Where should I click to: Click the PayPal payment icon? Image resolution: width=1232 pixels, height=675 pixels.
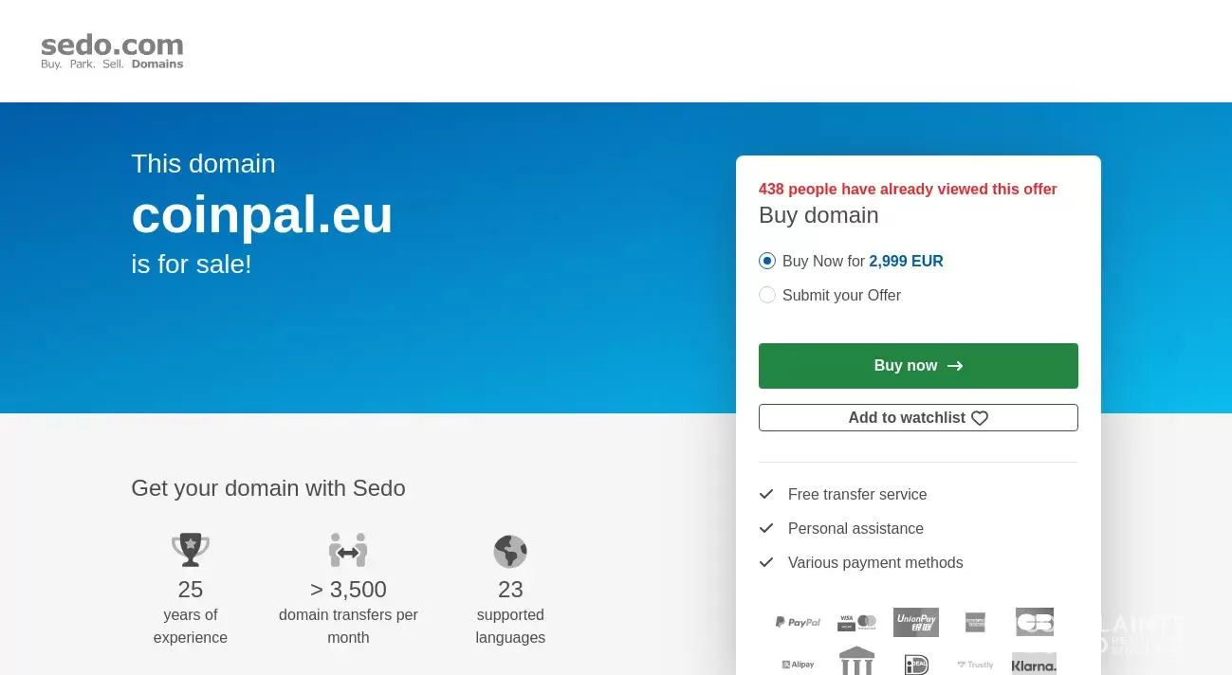[798, 622]
